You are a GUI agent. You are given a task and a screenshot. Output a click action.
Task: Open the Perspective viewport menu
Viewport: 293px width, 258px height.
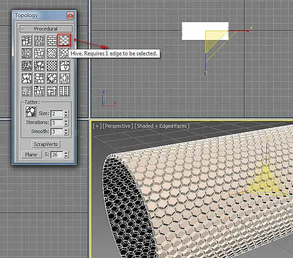[118, 126]
